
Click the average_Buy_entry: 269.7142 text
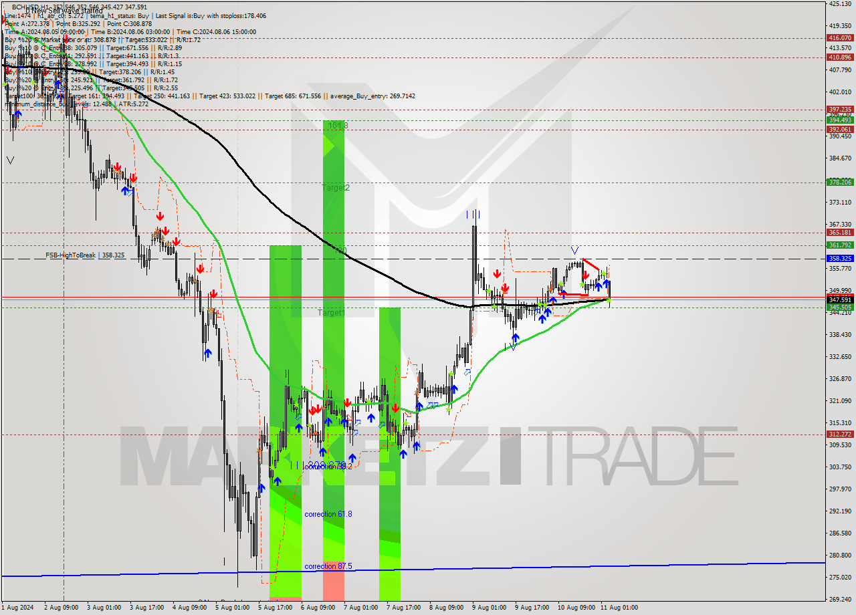[x=372, y=96]
